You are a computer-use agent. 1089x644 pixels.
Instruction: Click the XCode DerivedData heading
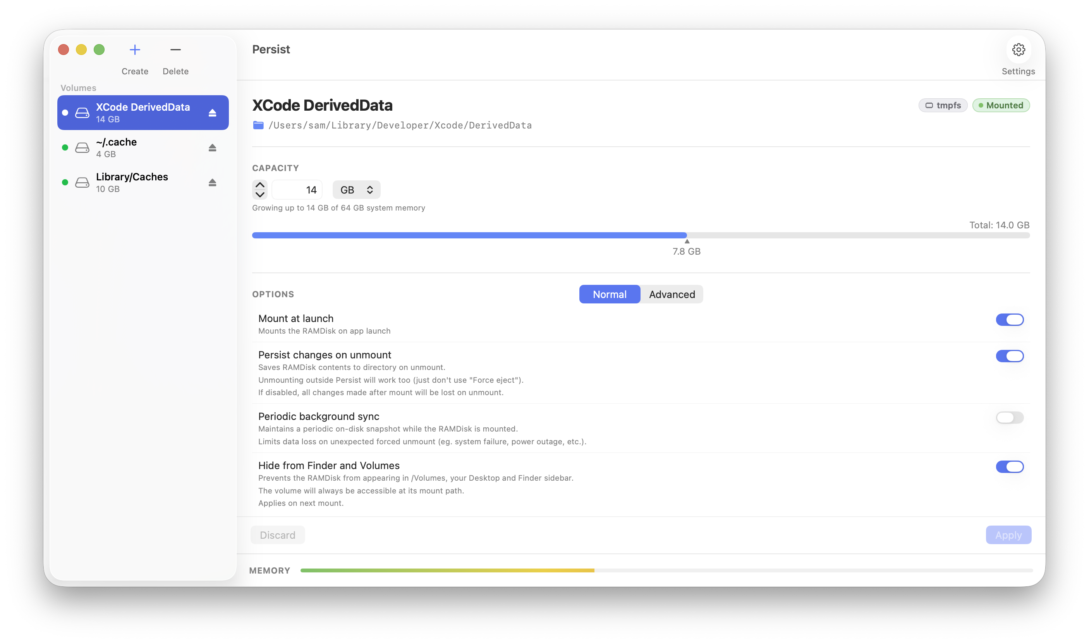click(x=322, y=105)
